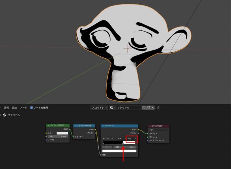Image resolution: width=231 pixels, height=169 pixels.
Task: Collapse the Diffuse BSDF node
Action: pos(48,126)
